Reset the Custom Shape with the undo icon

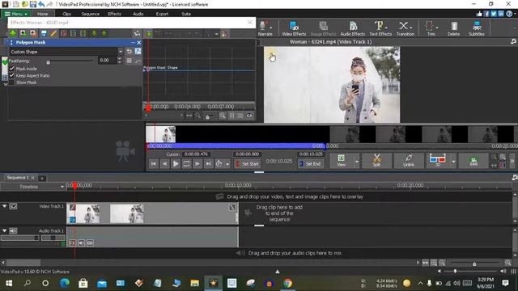(x=129, y=52)
